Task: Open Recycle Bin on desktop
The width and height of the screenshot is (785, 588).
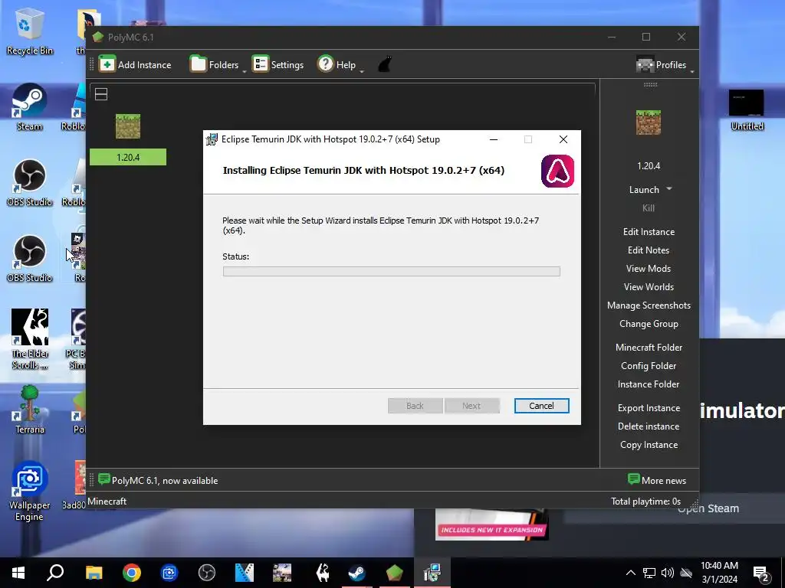Action: 30,31
